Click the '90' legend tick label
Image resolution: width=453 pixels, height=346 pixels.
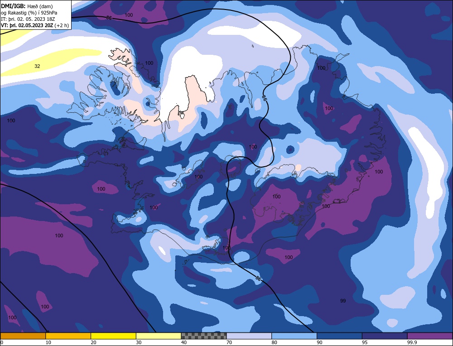point(319,342)
